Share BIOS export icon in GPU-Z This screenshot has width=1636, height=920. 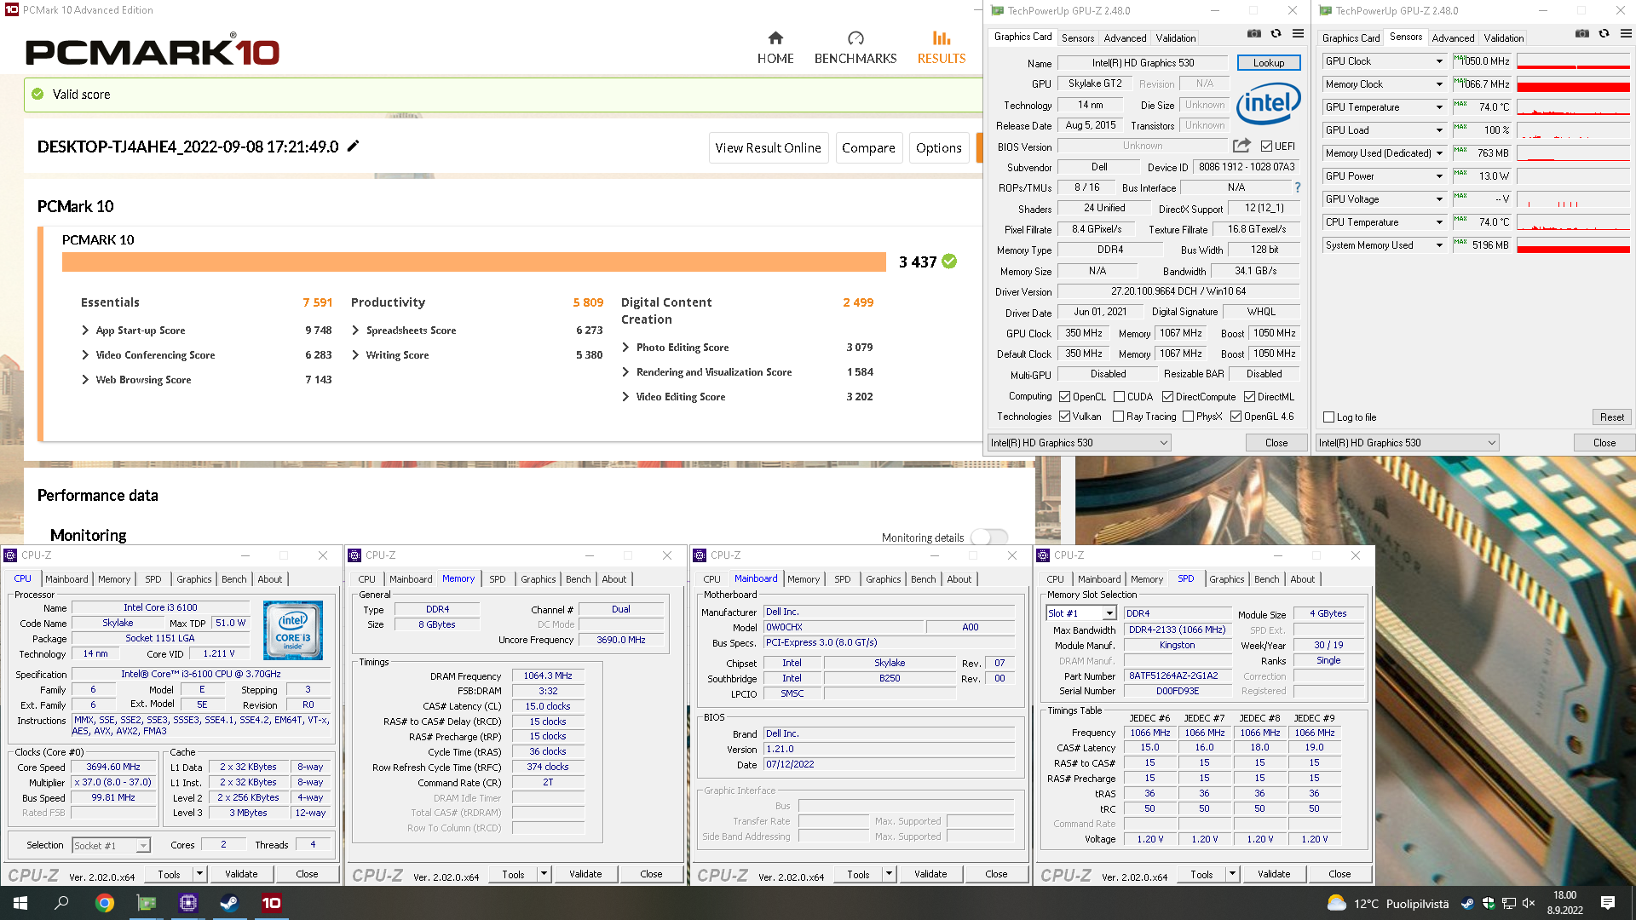(x=1241, y=146)
